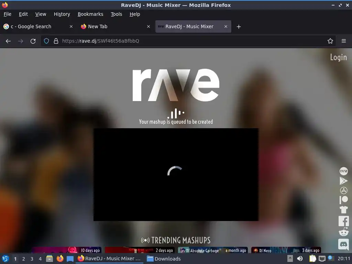Viewport: 352px width, 264px height.
Task: Click the TRENDING MASHUPS heading
Action: point(176,240)
